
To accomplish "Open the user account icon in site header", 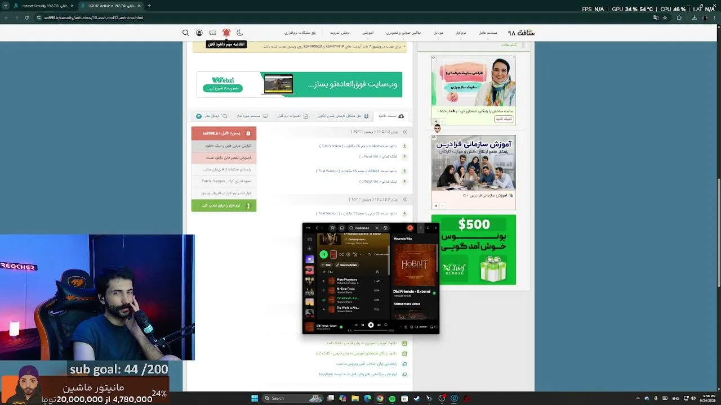I will tap(199, 33).
